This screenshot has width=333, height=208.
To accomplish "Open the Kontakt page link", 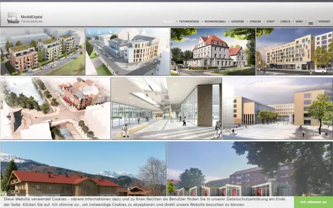I will (324, 22).
